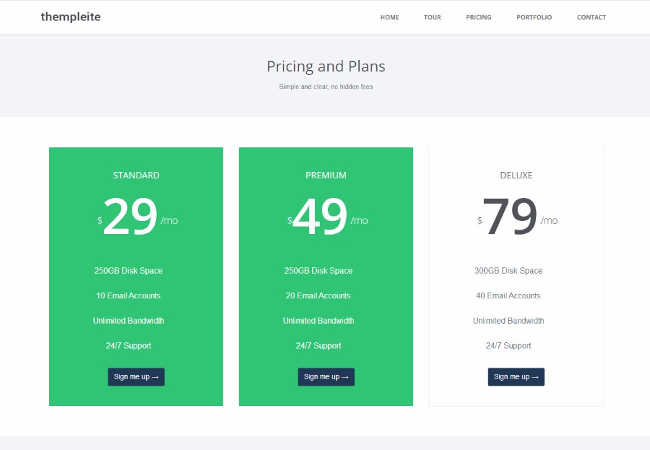Choose the Deluxe plan sign-up button

click(516, 376)
